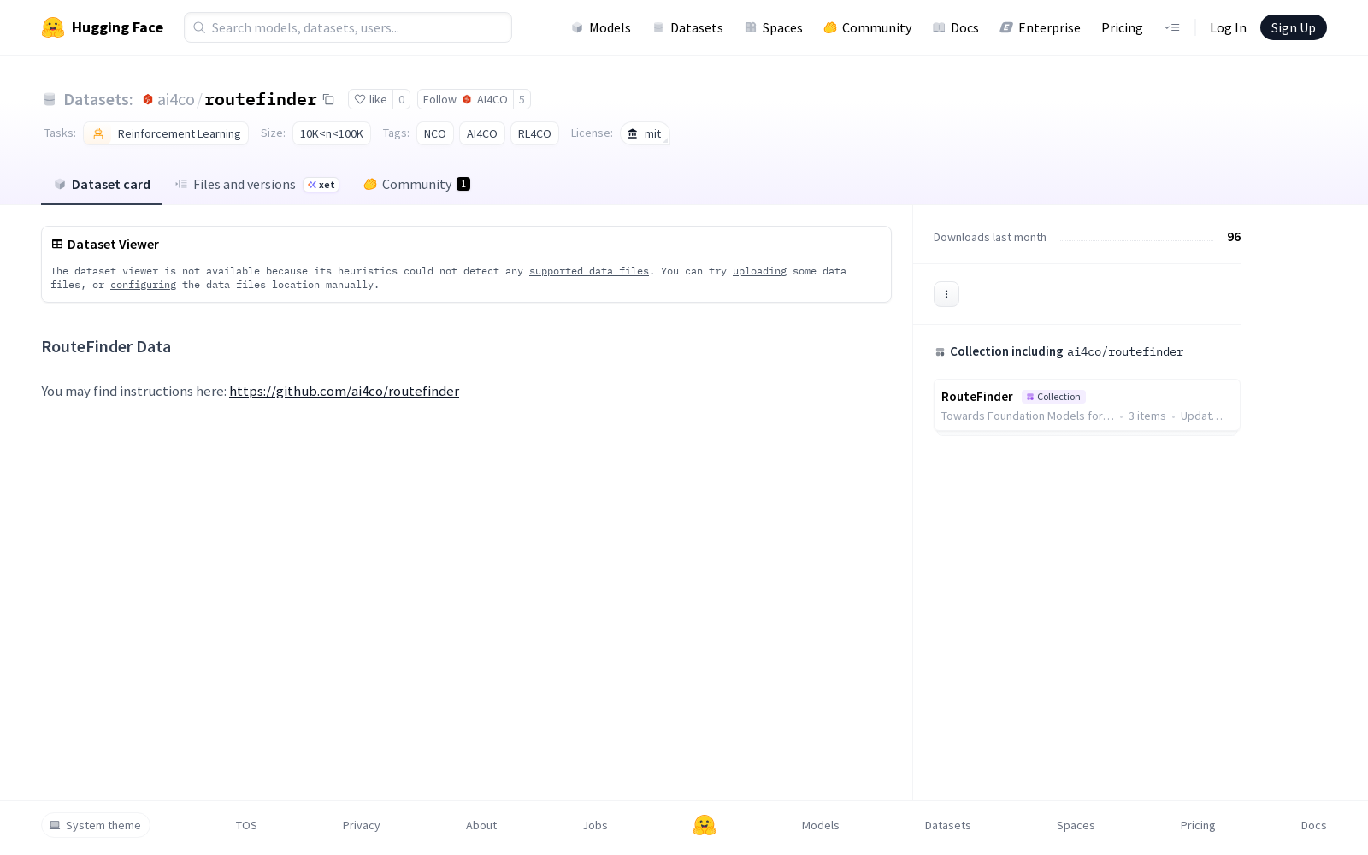
Task: Select the AI4CO tag
Action: point(482,133)
